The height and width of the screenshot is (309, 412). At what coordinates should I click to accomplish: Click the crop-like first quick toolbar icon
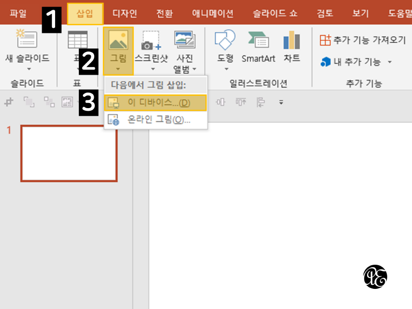click(9, 102)
